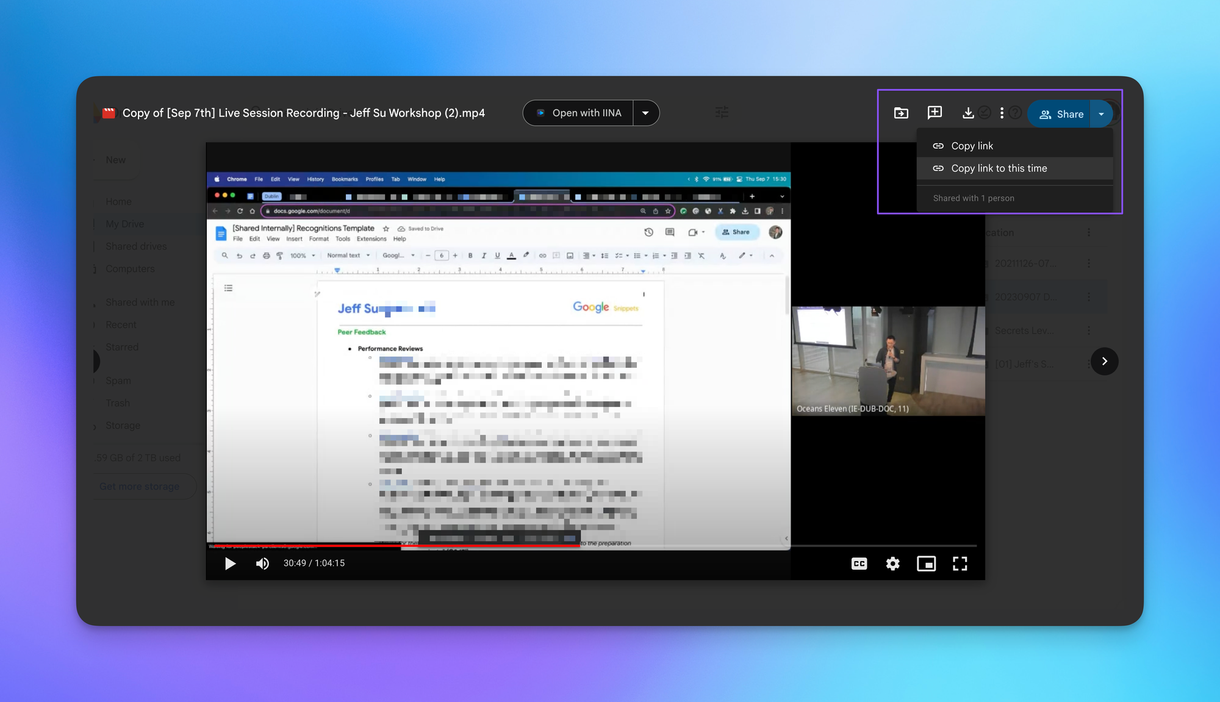This screenshot has height=702, width=1220.
Task: Expand the Open with dropdown arrow
Action: pos(645,113)
